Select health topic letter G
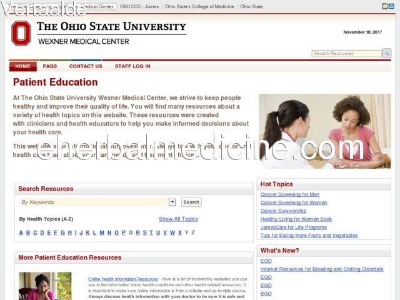This screenshot has height=300, width=400. 62,232
